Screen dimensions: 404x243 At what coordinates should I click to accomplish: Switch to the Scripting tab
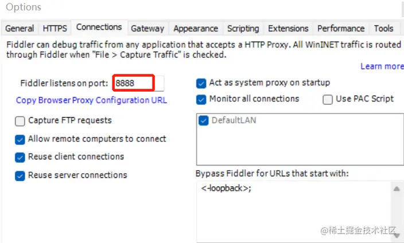[243, 28]
